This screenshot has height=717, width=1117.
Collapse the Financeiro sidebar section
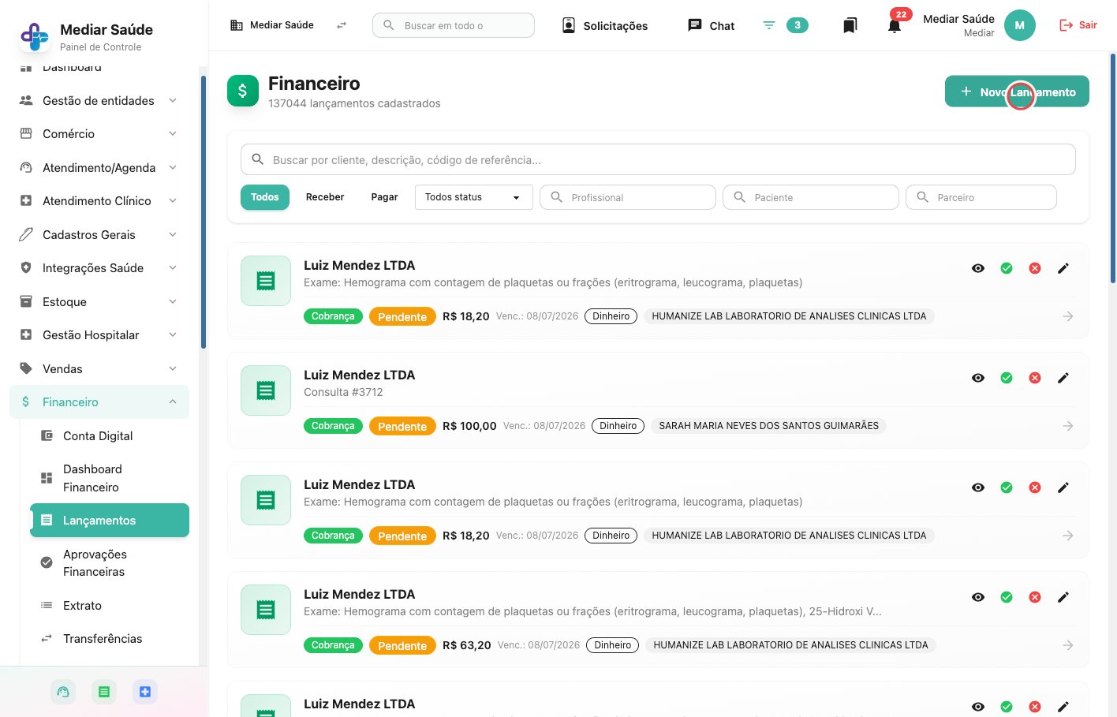pyautogui.click(x=99, y=402)
